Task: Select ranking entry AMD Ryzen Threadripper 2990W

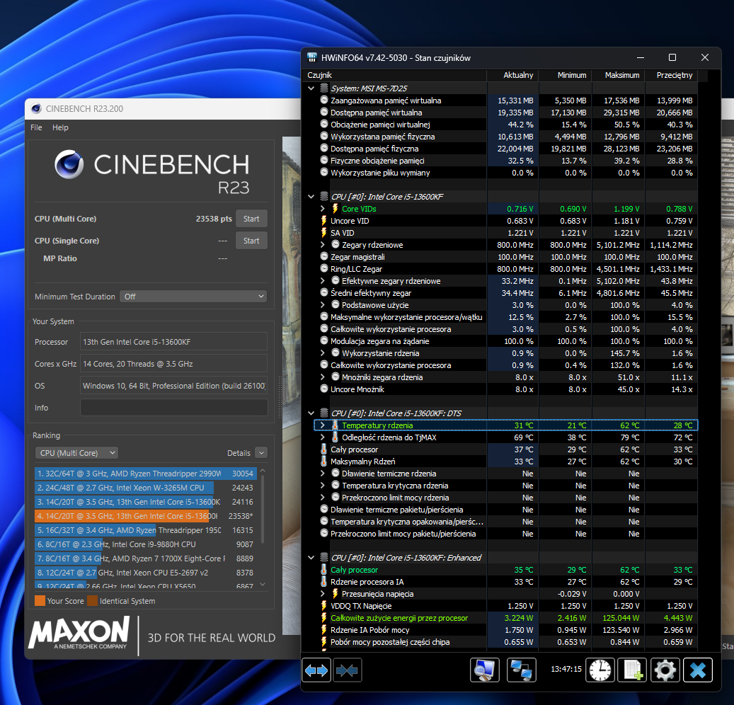Action: 146,474
